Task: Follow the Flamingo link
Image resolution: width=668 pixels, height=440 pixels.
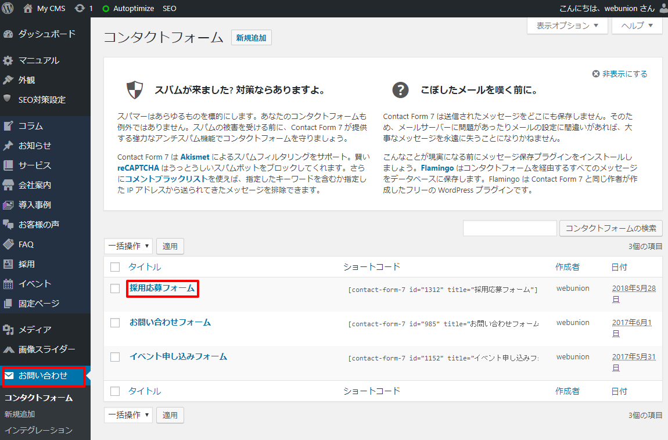Action: pos(437,168)
